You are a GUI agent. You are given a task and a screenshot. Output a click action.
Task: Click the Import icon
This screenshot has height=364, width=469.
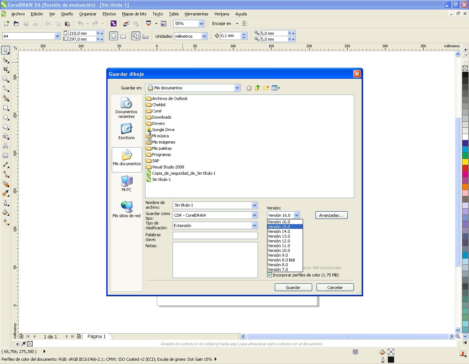(126, 23)
